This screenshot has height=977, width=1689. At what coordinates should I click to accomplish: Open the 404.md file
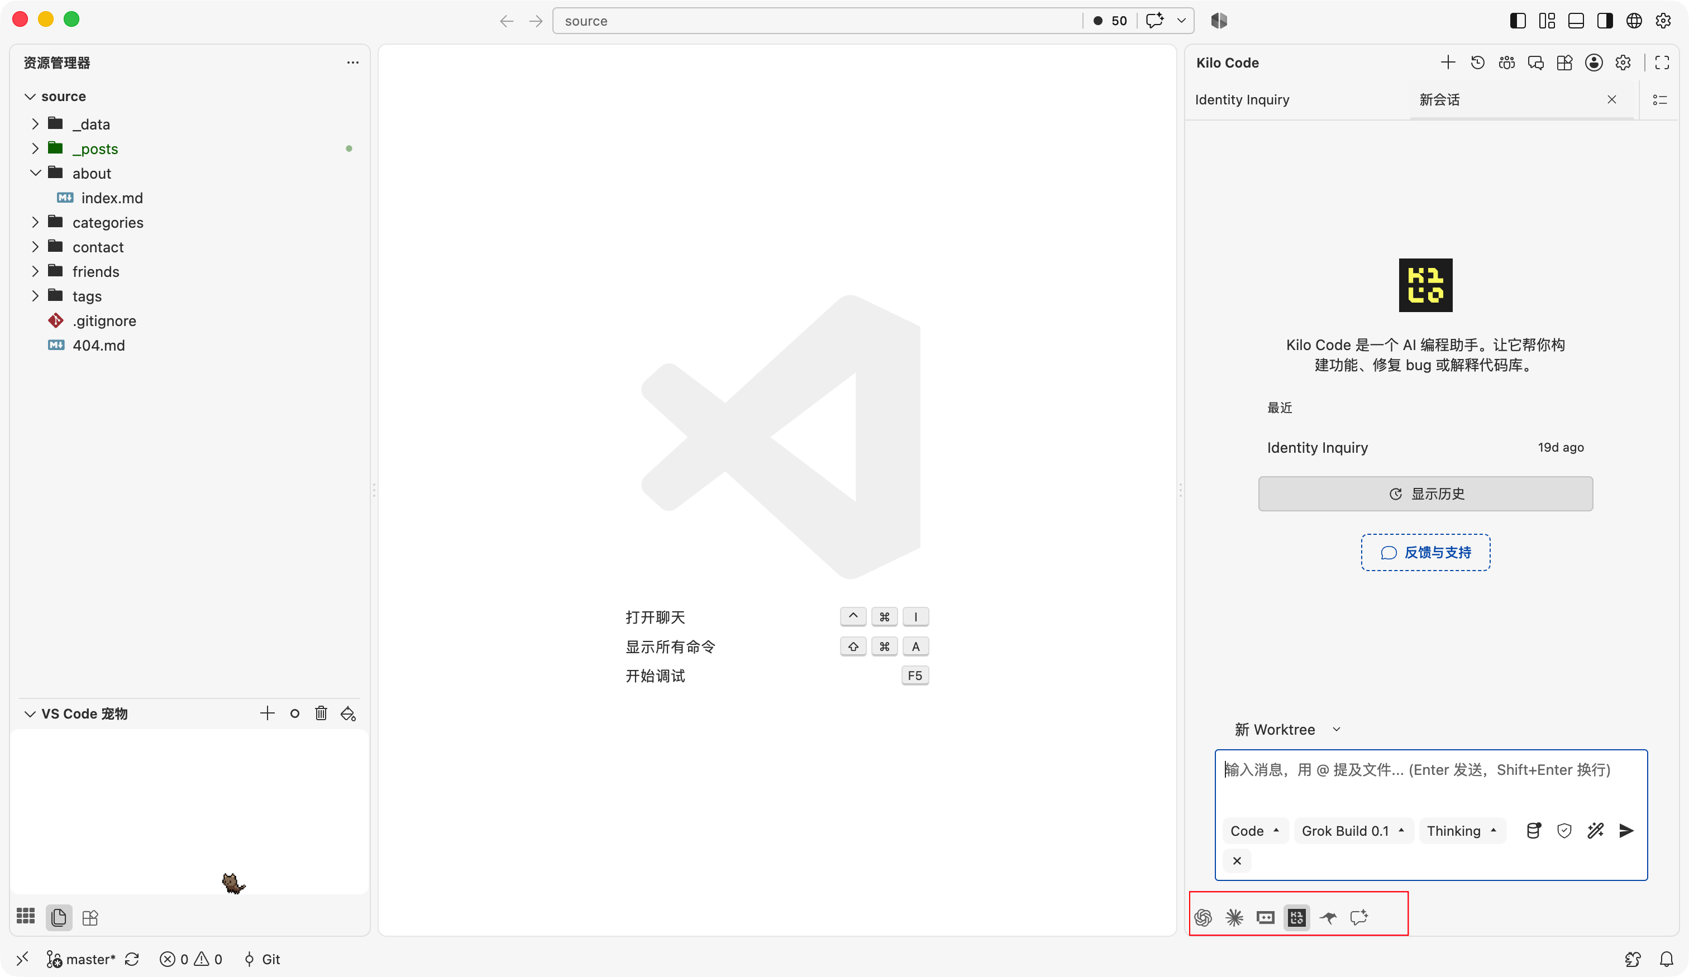tap(98, 345)
